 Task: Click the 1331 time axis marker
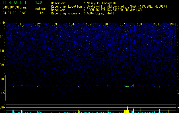19,24
